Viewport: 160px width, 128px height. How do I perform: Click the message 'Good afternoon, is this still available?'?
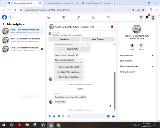pos(70,97)
